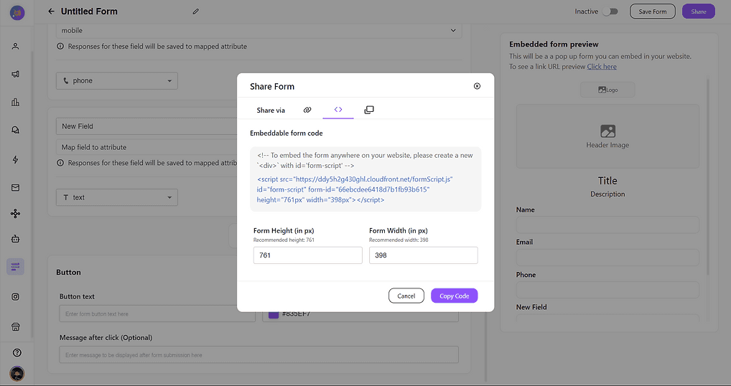Click the Recommended height: 761 text

point(284,240)
